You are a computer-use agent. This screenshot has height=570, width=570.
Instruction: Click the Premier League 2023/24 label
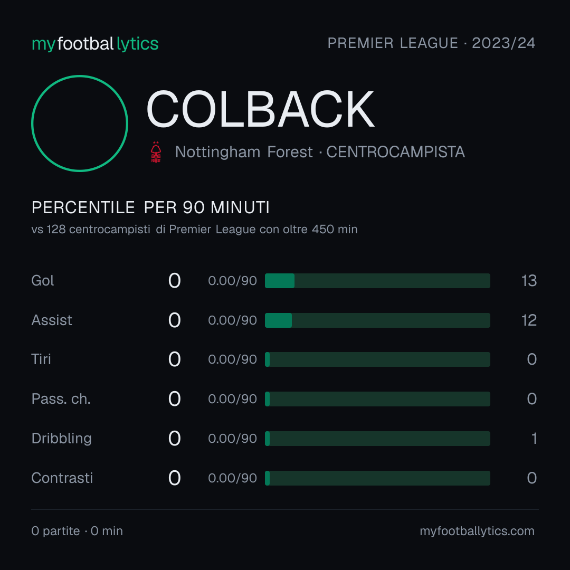click(431, 43)
